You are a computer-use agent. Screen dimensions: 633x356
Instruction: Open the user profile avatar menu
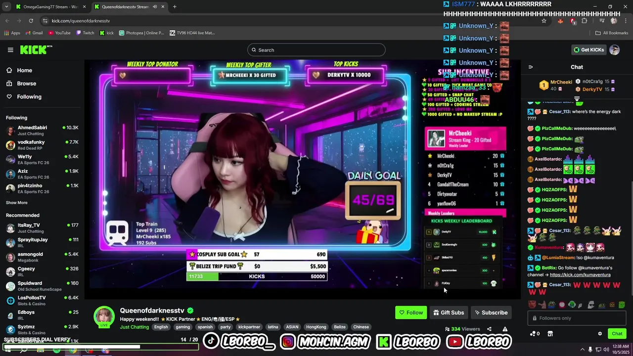pyautogui.click(x=615, y=50)
